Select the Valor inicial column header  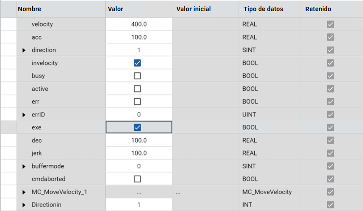[x=193, y=9]
